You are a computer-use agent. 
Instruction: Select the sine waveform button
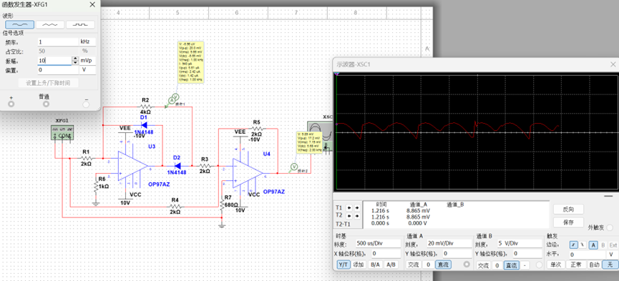point(20,24)
